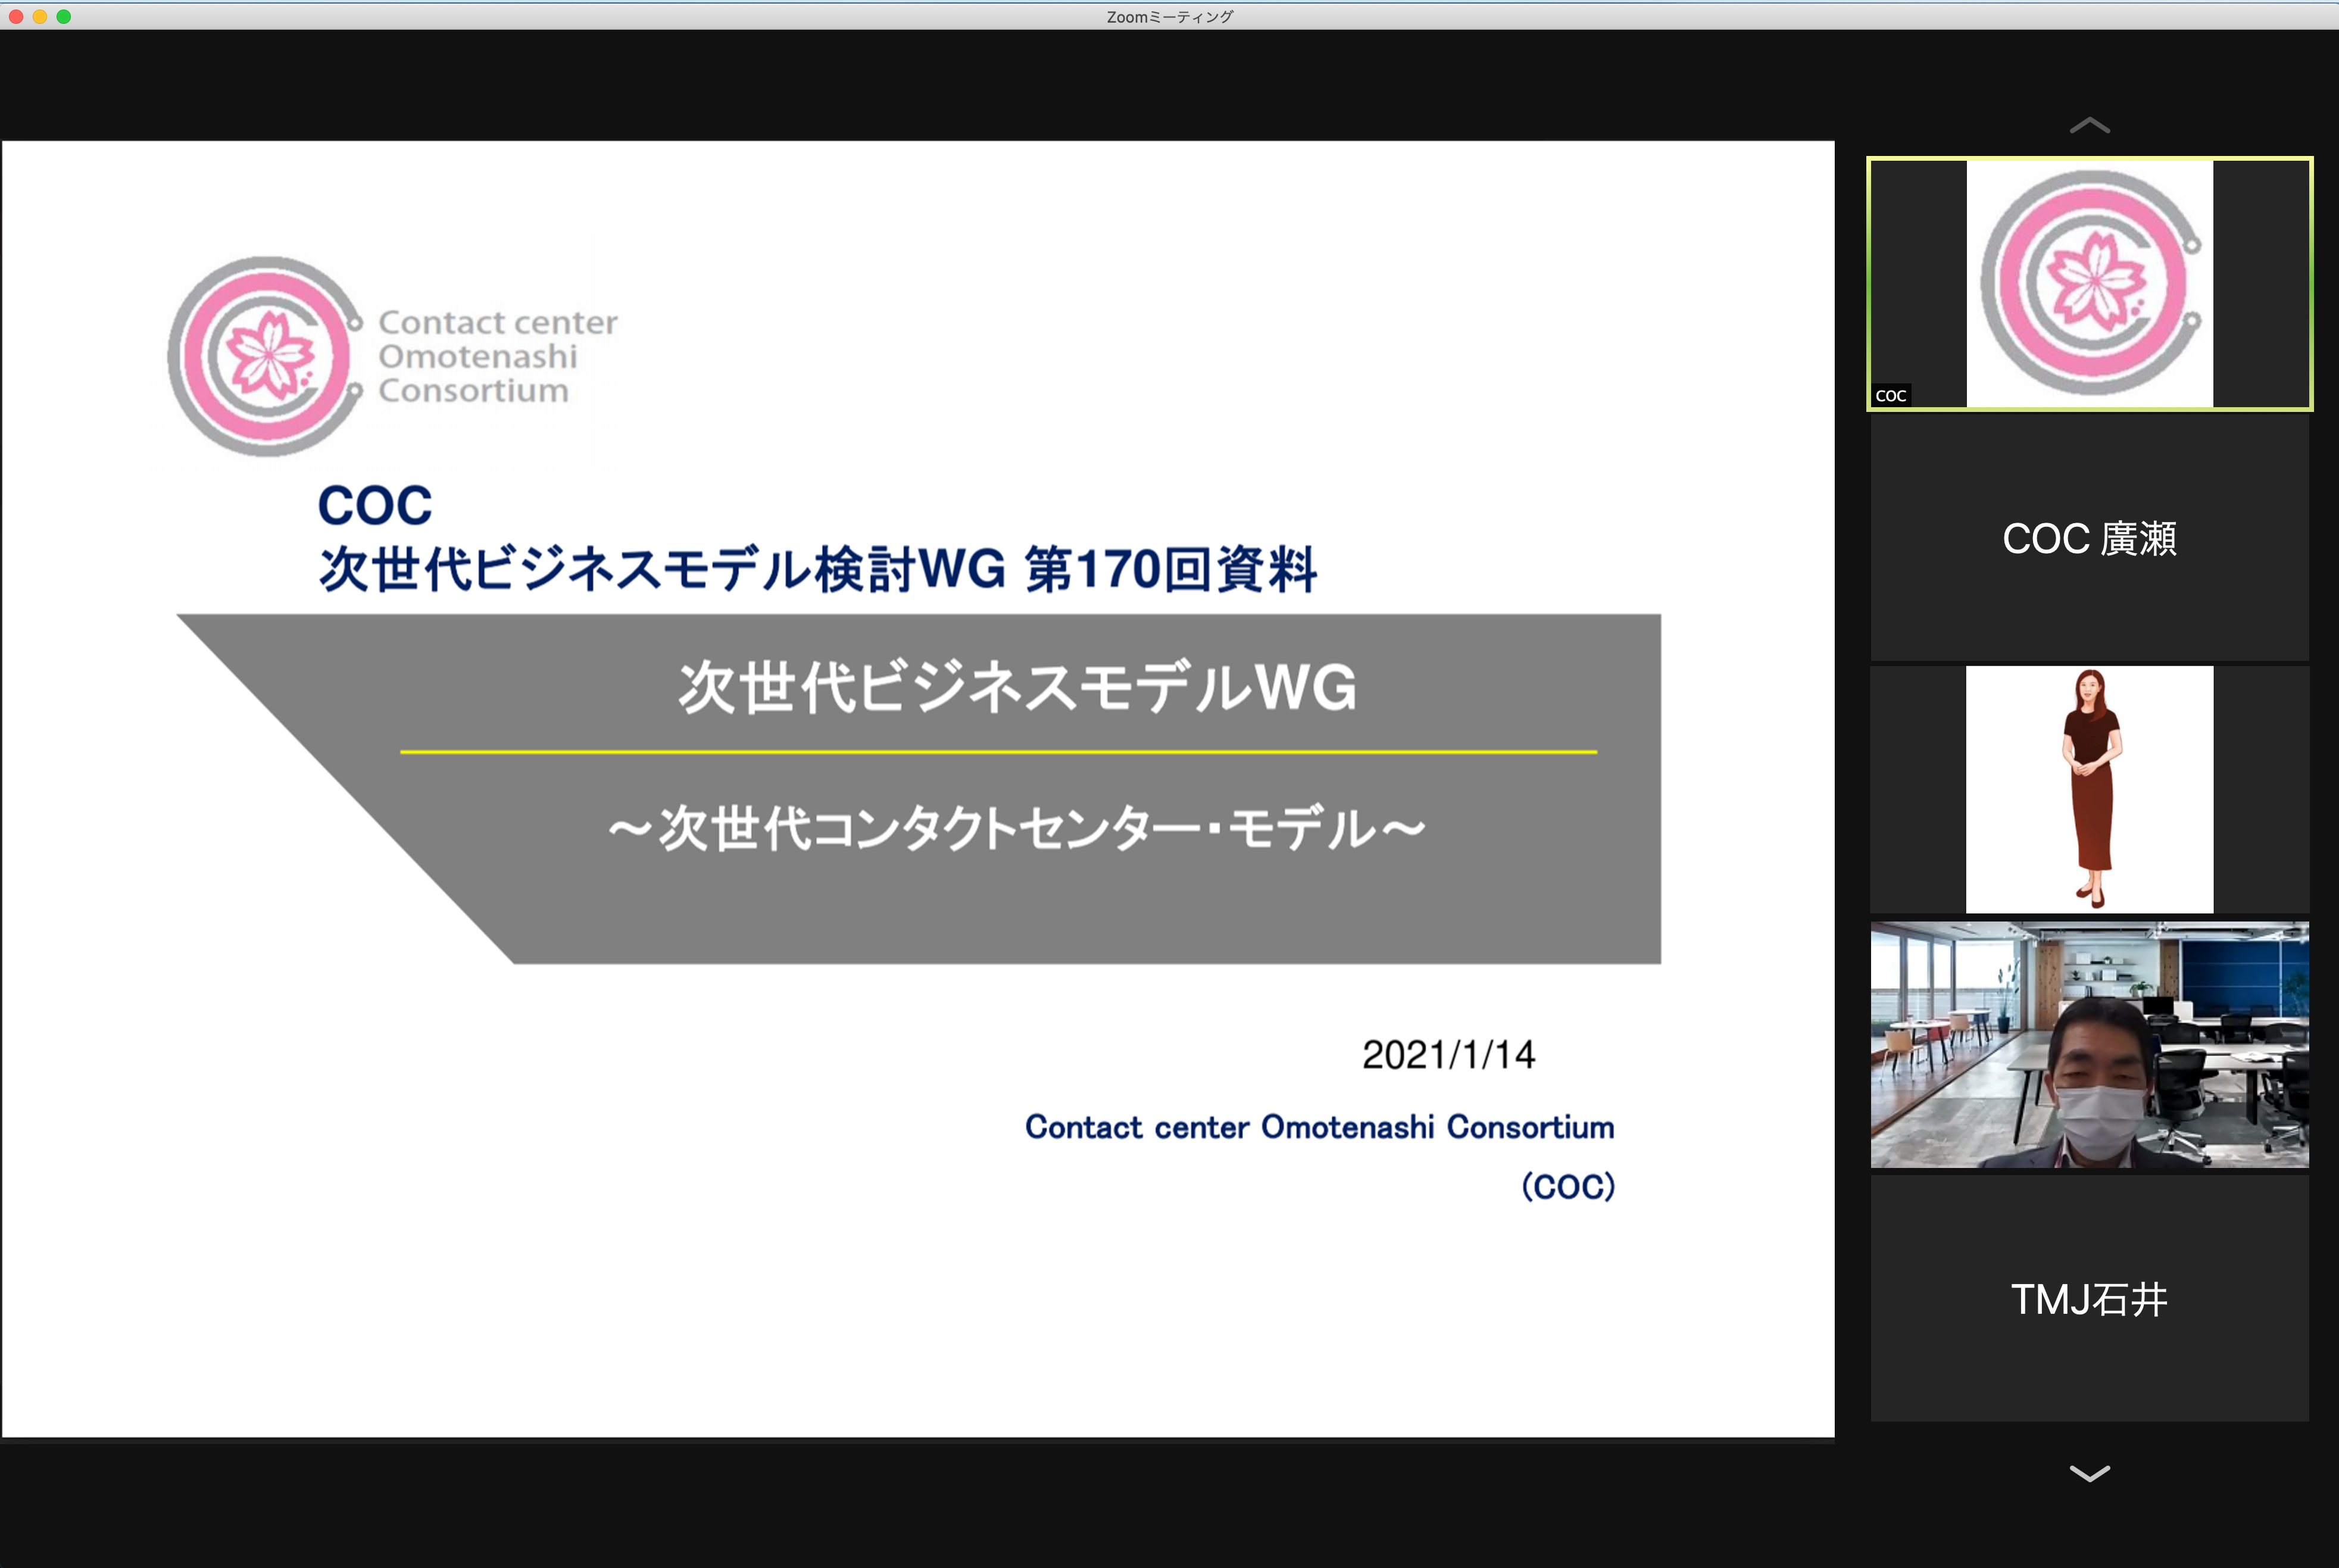Select the avatar woman participant thumbnail
This screenshot has width=2339, height=1568.
pyautogui.click(x=2090, y=790)
